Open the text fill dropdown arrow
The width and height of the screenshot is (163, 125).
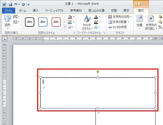pos(100,17)
